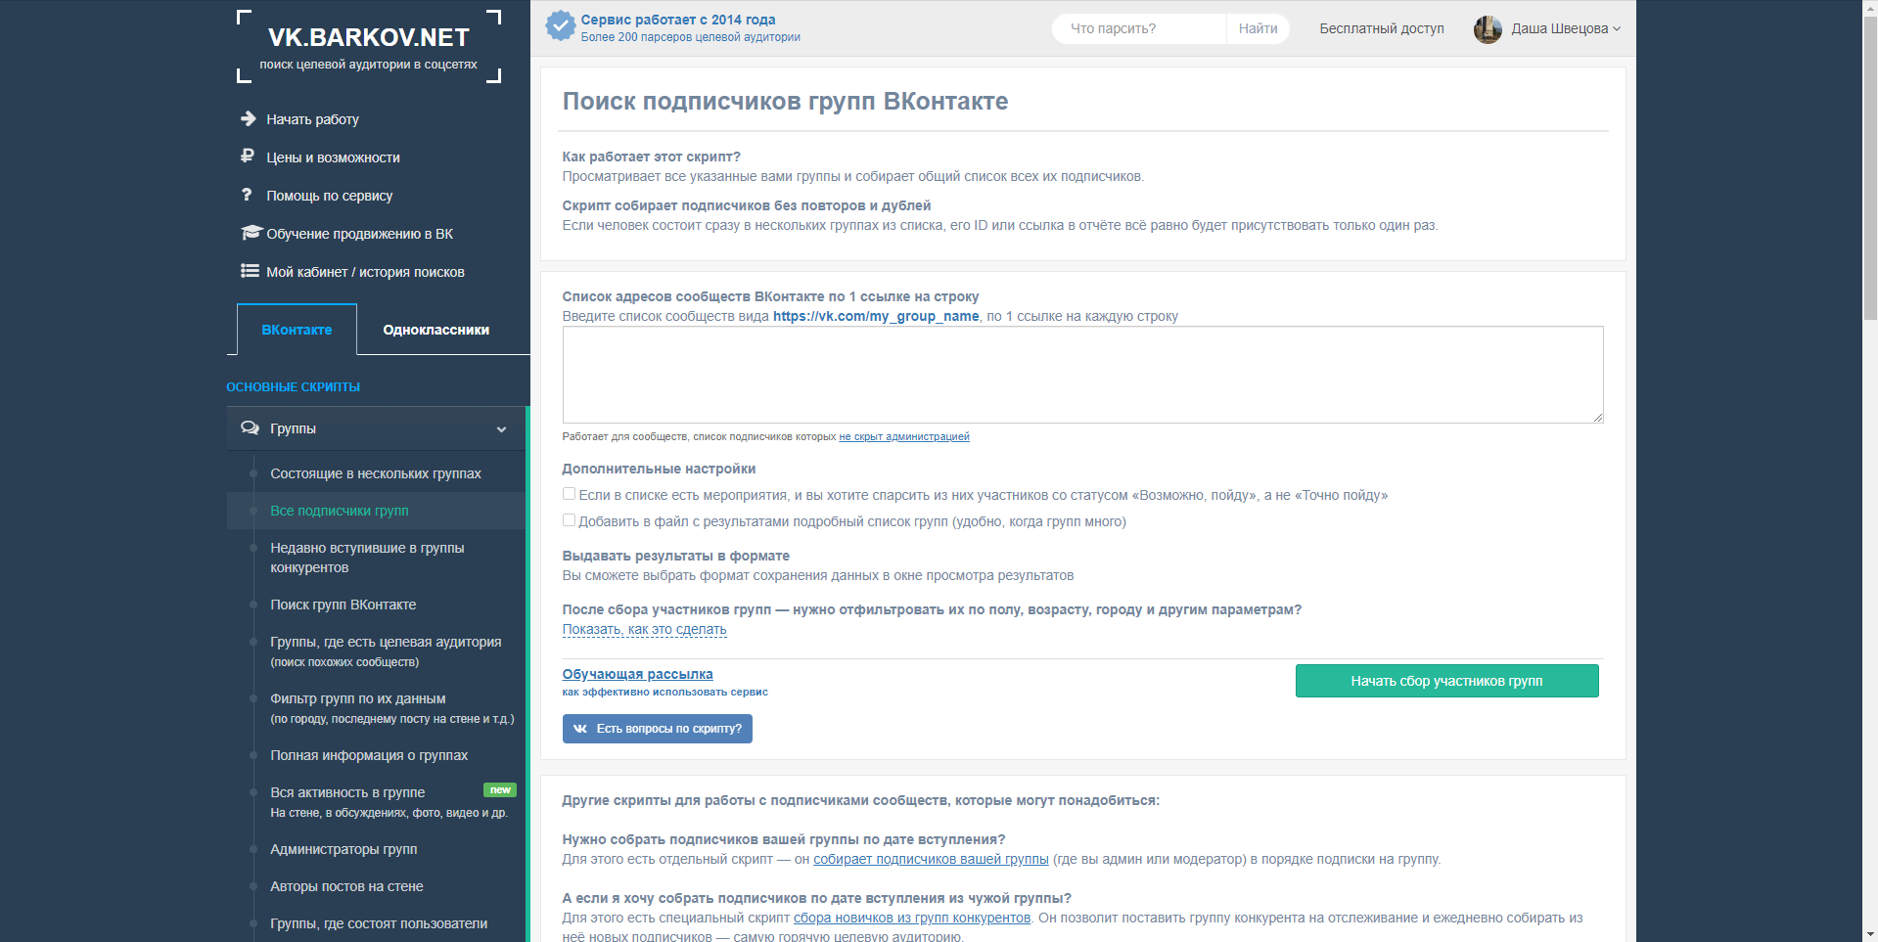This screenshot has height=942, width=1878.
Task: Open Помощь по сервису menu item
Action: point(329,196)
